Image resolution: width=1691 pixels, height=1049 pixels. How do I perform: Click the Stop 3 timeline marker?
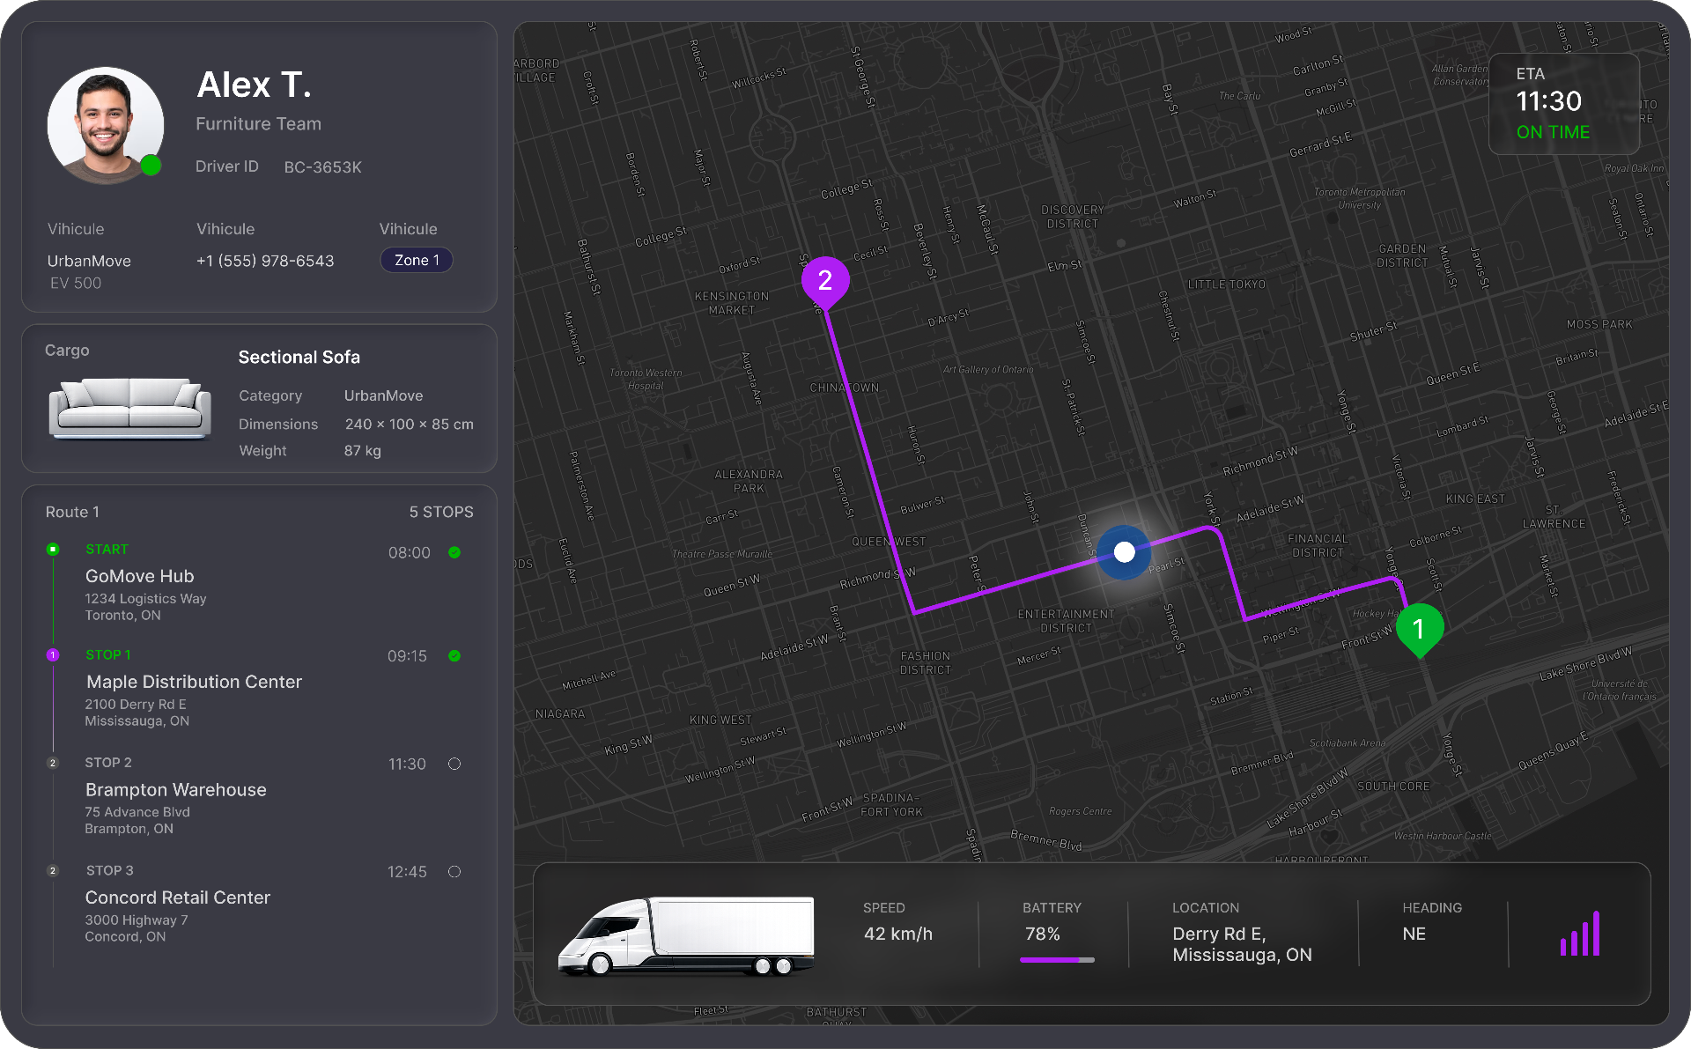click(x=53, y=871)
